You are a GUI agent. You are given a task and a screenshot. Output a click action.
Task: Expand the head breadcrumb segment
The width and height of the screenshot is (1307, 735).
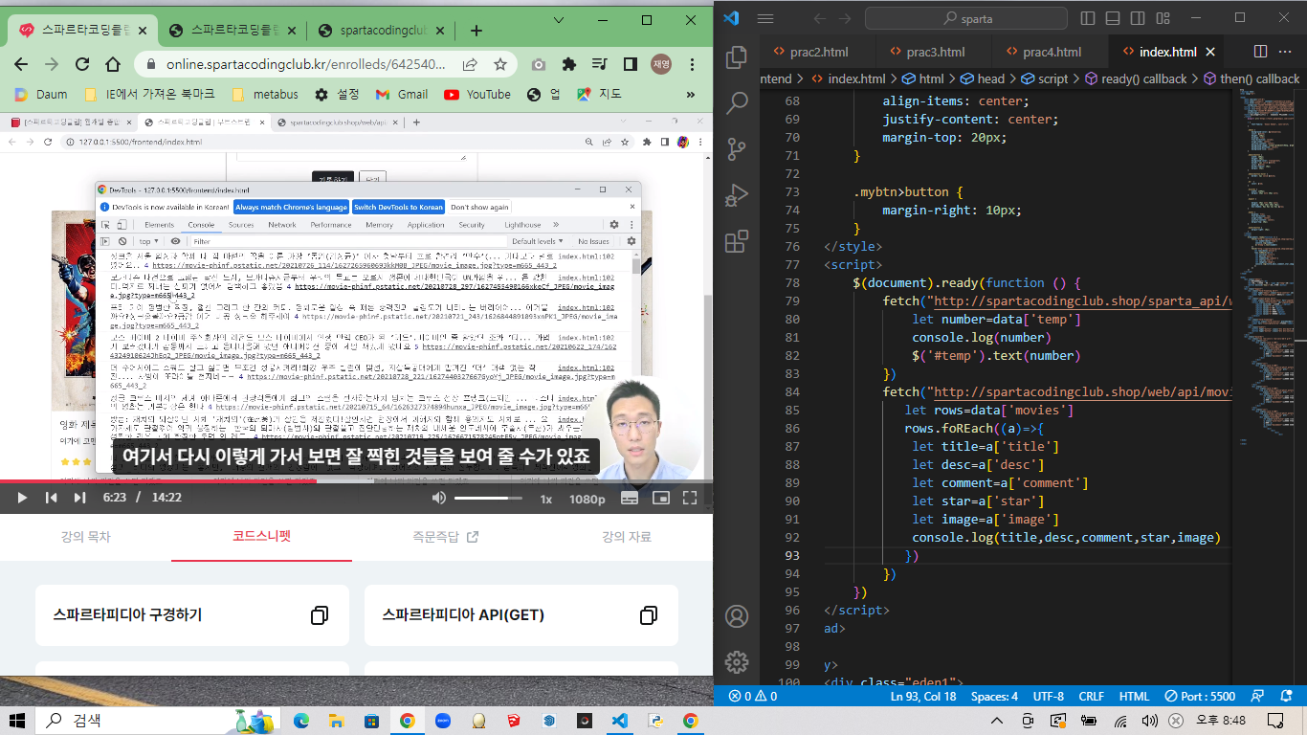[984, 79]
